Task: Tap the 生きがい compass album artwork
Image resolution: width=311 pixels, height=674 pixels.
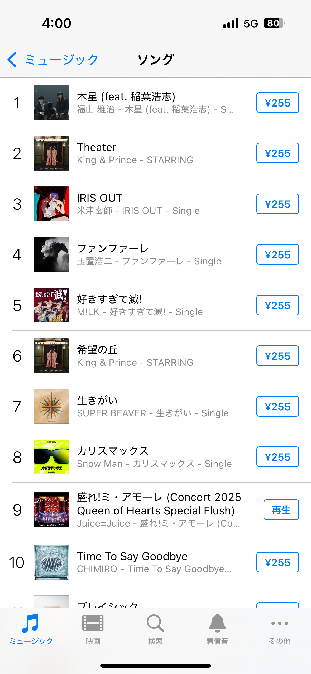Action: tap(51, 406)
